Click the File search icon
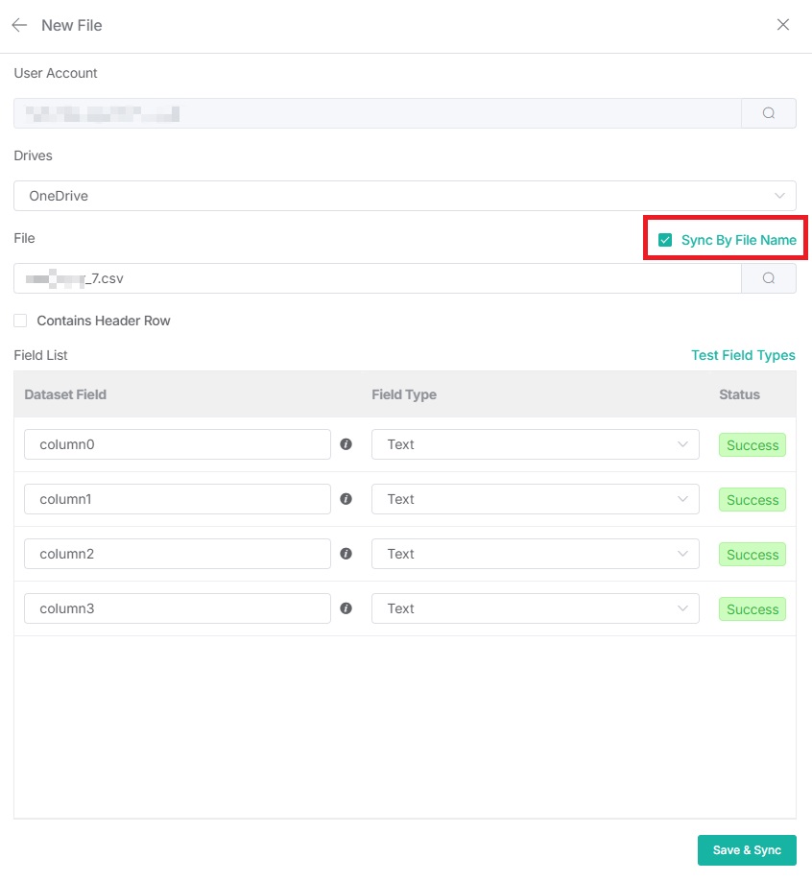 click(x=769, y=278)
